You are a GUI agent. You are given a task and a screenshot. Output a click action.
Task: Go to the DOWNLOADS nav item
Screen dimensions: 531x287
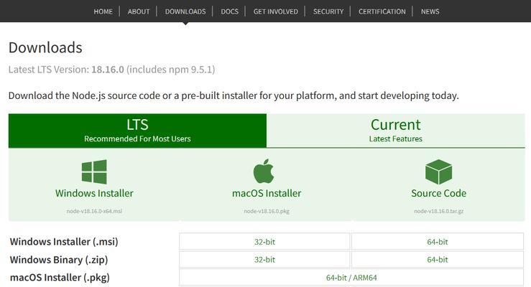pyautogui.click(x=185, y=11)
